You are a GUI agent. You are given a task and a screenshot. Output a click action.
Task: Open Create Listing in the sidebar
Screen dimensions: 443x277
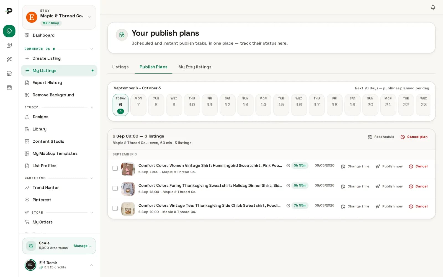click(x=59, y=58)
